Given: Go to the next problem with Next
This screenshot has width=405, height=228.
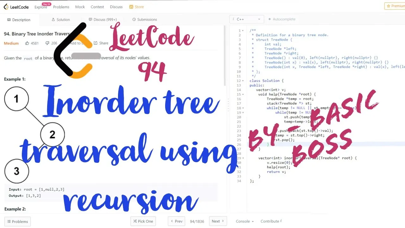Looking at the screenshot, I should point(218,221).
